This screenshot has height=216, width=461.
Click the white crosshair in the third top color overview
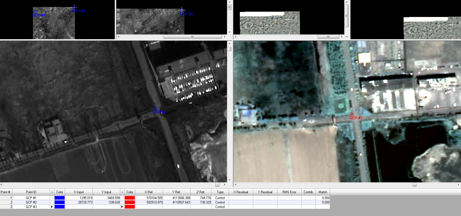289,19
